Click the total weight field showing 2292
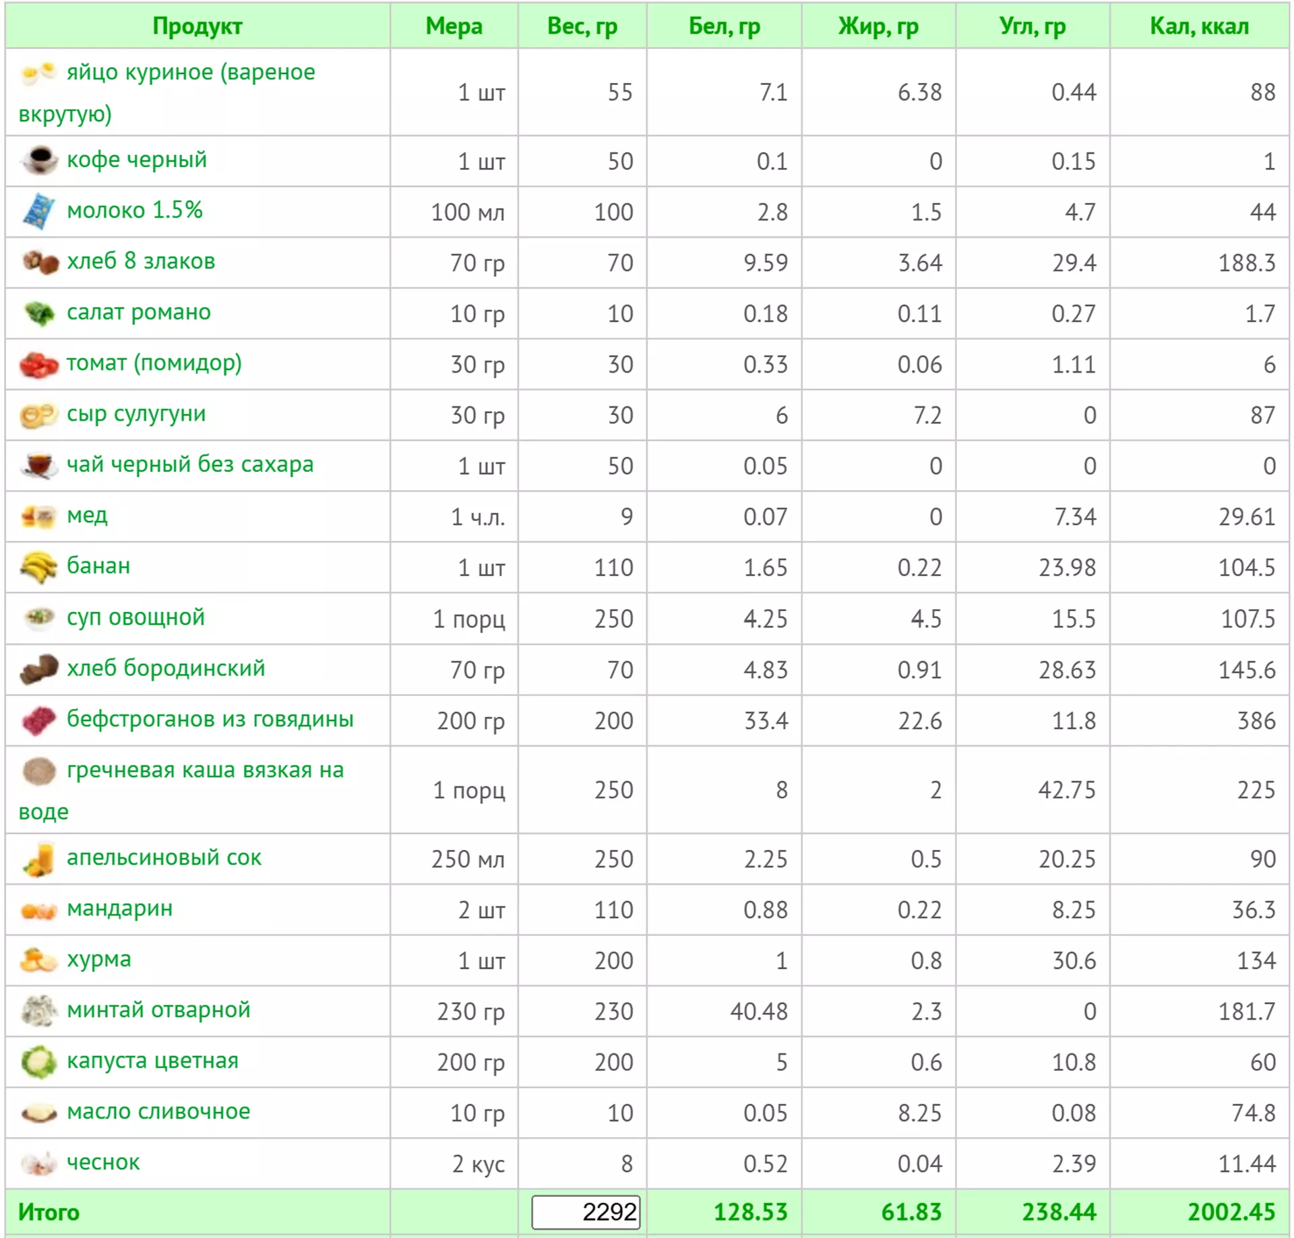Viewport: 1294px width, 1238px height. coord(585,1212)
